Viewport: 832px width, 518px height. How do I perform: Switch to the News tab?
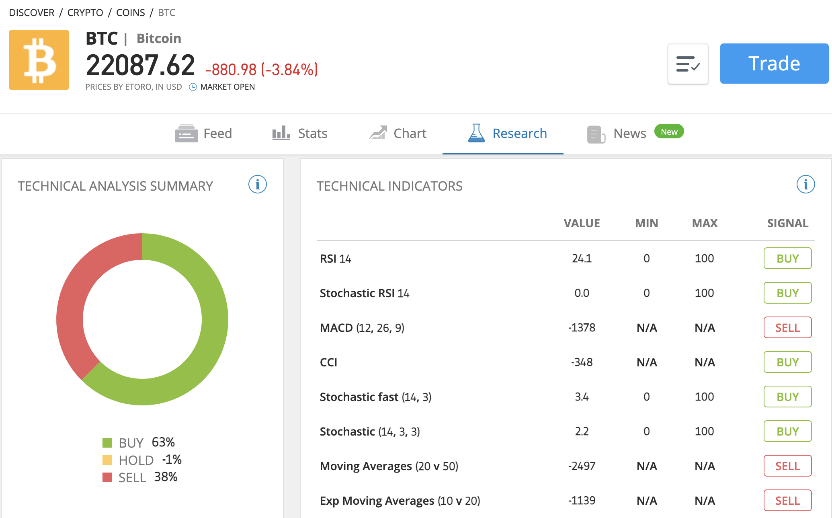pos(629,133)
